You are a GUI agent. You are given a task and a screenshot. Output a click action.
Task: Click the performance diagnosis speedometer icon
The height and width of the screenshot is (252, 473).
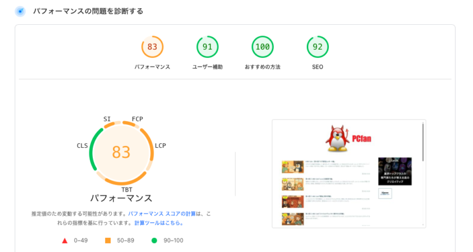click(x=20, y=11)
